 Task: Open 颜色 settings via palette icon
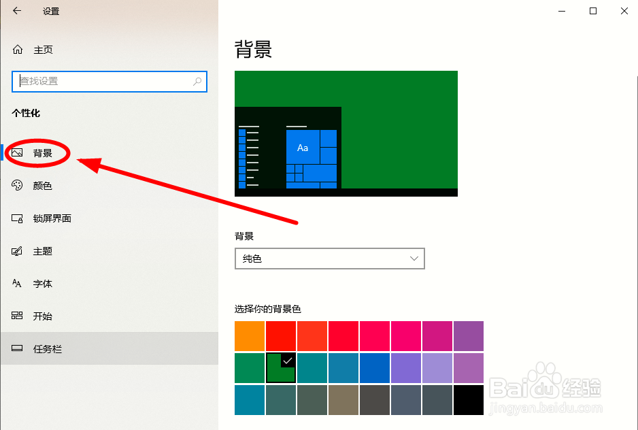18,186
